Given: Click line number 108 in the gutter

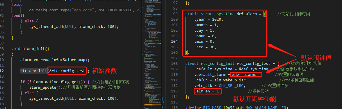Looking at the screenshot, I should point(174,63).
